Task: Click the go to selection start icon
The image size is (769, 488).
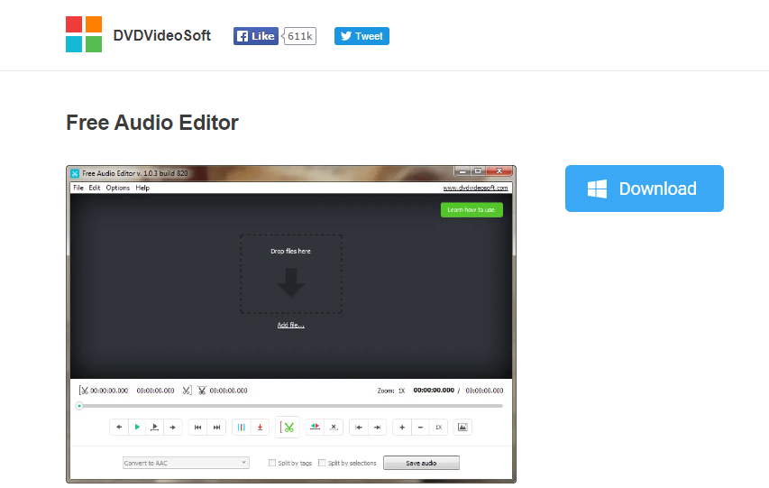Action: pos(359,428)
